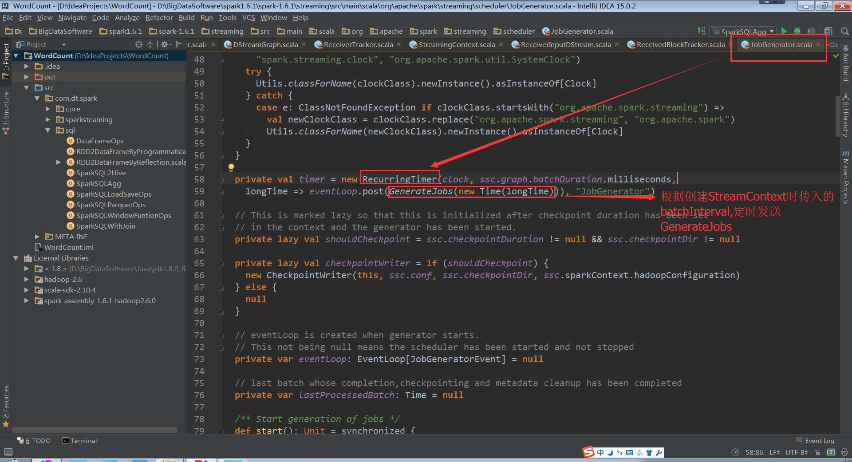Expand the sparksteaming package

point(48,119)
